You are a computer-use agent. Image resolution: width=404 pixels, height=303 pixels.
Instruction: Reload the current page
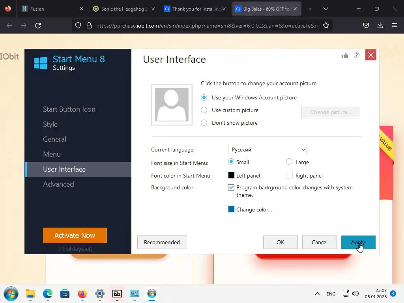tap(38, 26)
